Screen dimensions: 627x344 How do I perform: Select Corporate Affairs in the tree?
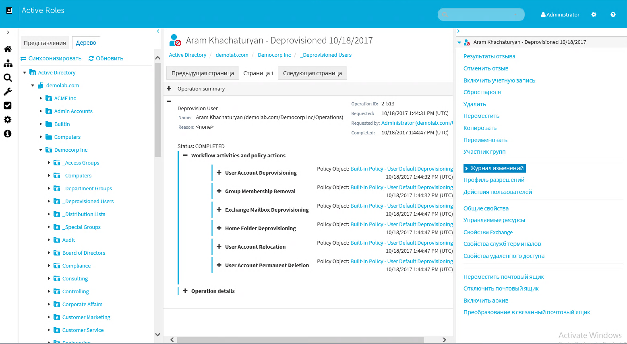click(x=82, y=304)
